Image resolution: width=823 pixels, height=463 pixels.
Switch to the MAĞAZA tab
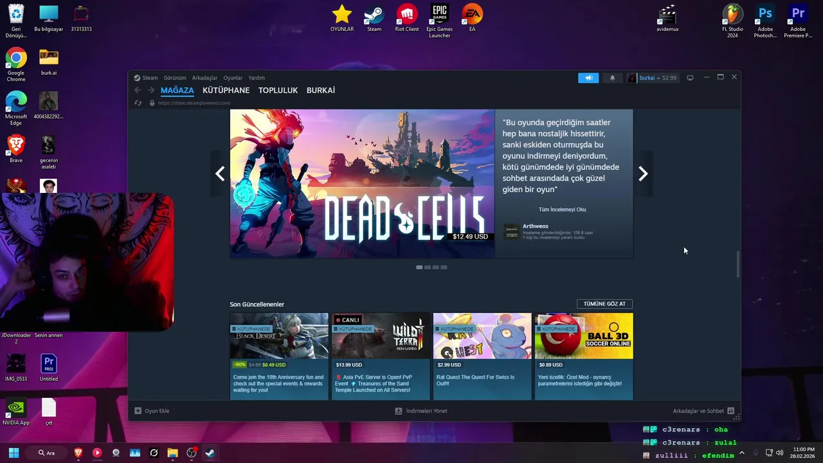pyautogui.click(x=177, y=91)
